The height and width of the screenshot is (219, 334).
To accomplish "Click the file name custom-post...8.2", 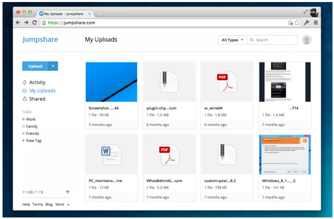I will tap(220, 180).
